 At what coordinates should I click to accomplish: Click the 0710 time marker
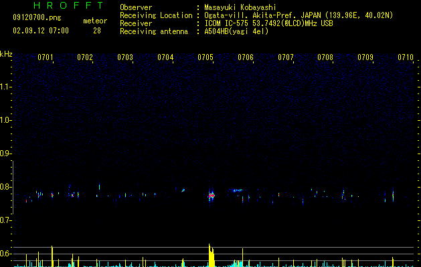[x=406, y=57]
